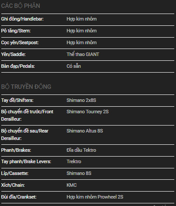Screen dimensions: 176x206
Task: Click the Trektro brake levers value
Action: tap(74, 162)
